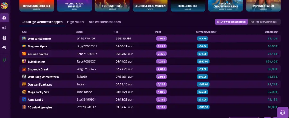Open Zeus de Onoverwinnelijke game card

[x=226, y=6]
